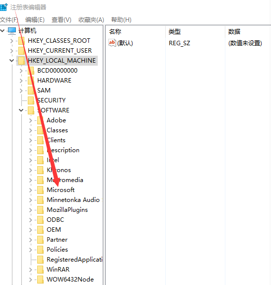Click the folder icon of OEM
The image size is (271, 285).
point(40,230)
